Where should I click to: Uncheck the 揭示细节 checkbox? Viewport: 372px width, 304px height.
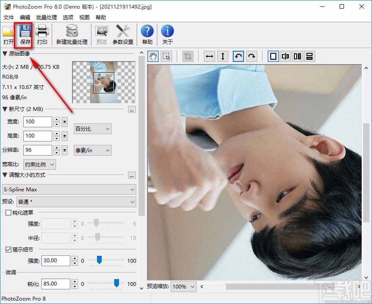point(8,249)
